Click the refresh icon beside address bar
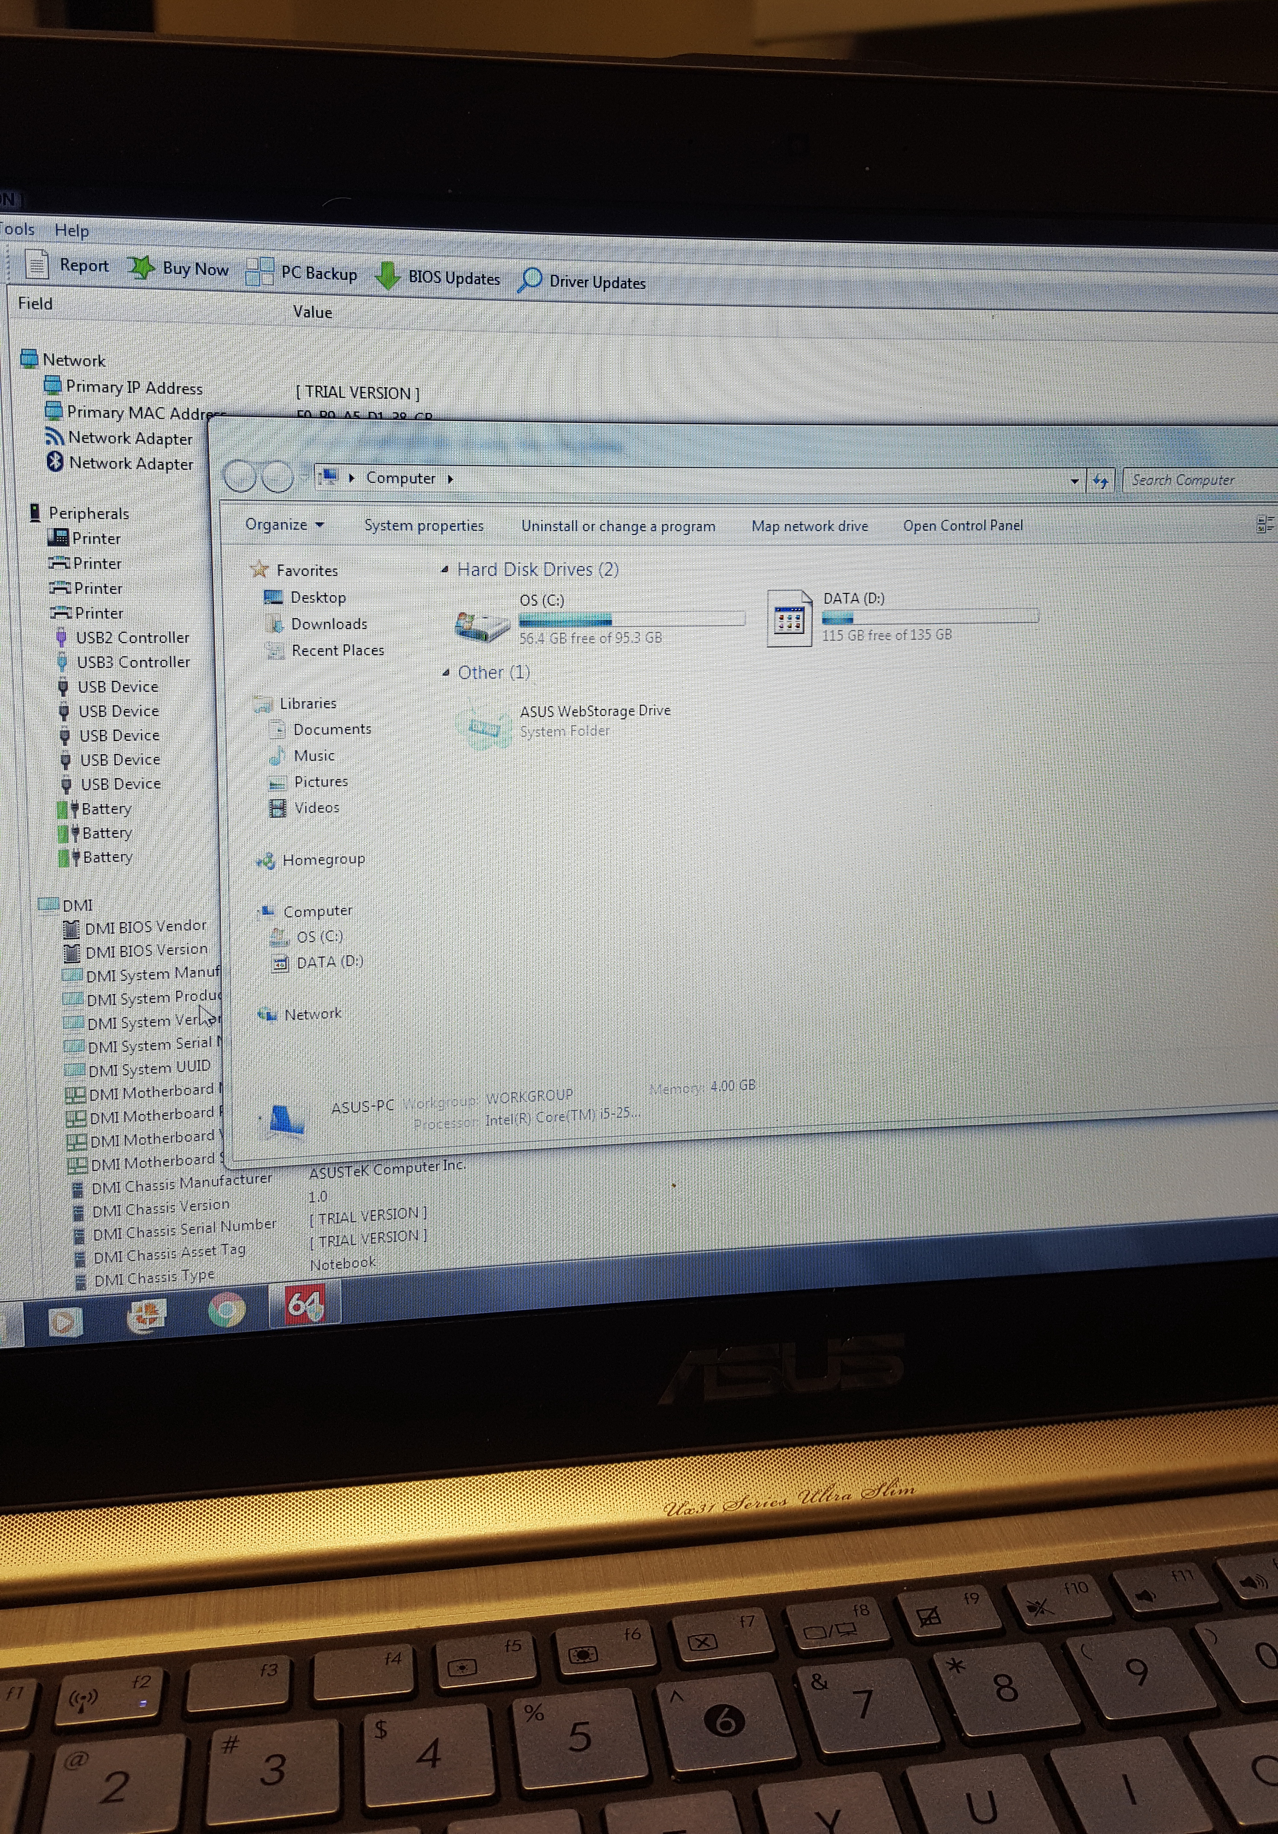Screen dimensions: 1278x1834 pos(1100,480)
